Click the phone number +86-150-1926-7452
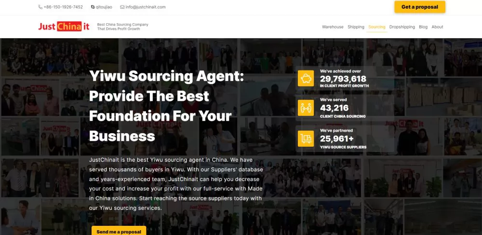Image resolution: width=482 pixels, height=235 pixels. [x=63, y=7]
